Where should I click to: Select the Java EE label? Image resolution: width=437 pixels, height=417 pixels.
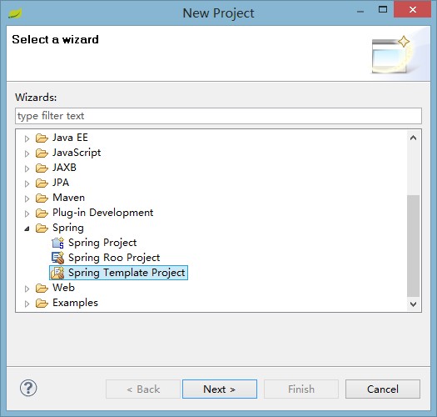click(70, 138)
